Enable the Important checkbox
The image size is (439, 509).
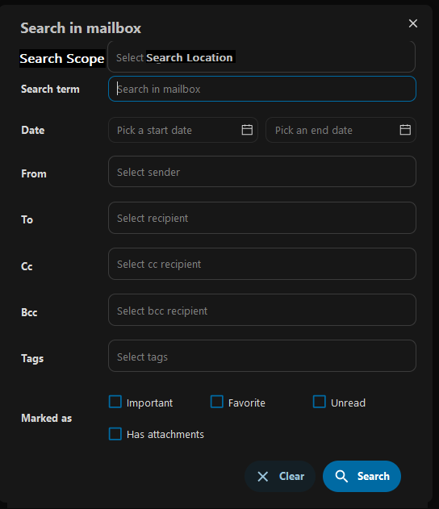(x=115, y=402)
